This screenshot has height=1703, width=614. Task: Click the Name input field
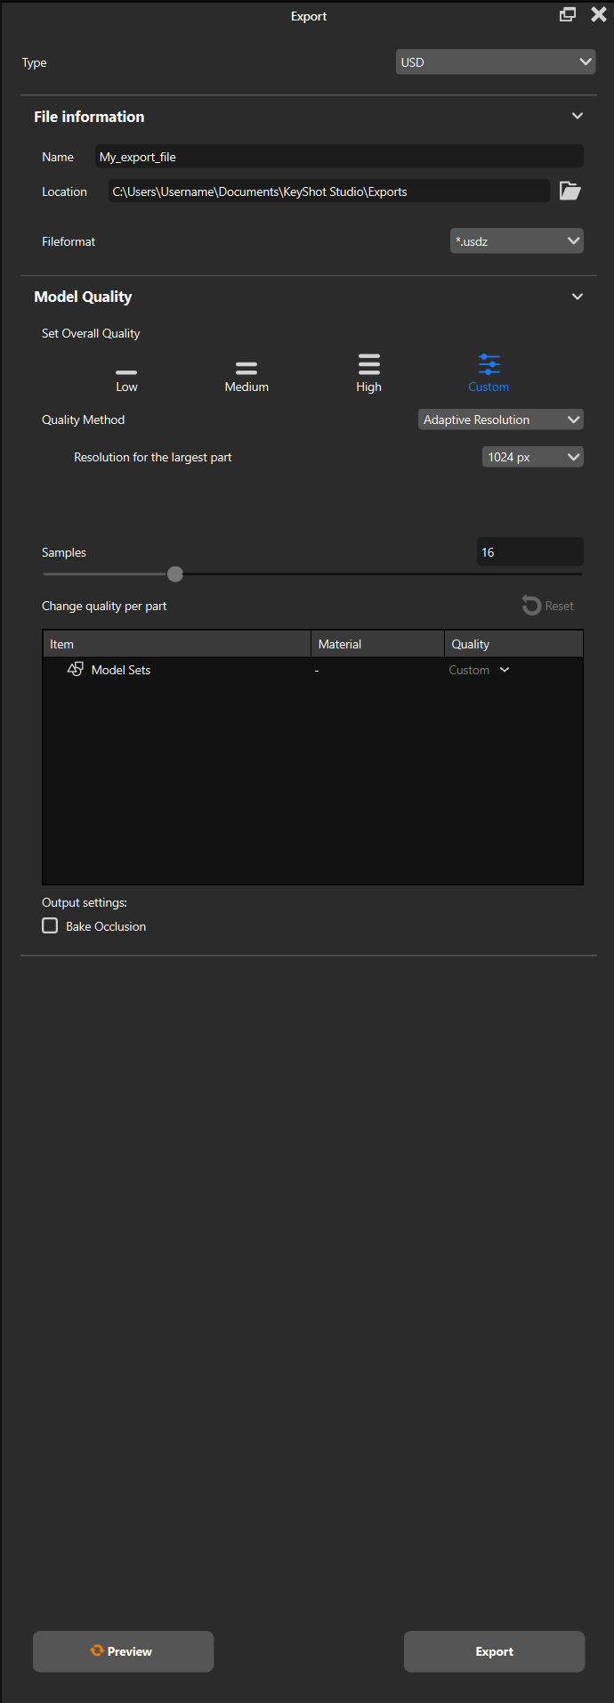tap(338, 157)
